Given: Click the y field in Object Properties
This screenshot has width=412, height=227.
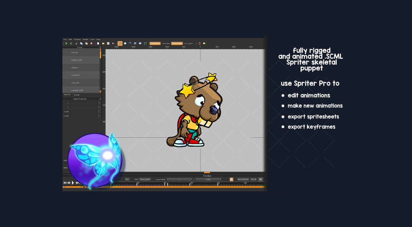Looking at the screenshot, I should tap(83, 107).
